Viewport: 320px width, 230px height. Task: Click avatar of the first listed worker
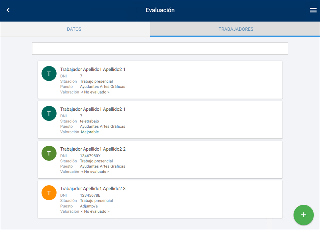49,73
